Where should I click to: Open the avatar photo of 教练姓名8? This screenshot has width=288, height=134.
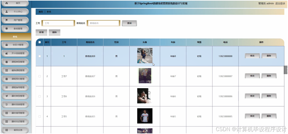tap(145, 56)
